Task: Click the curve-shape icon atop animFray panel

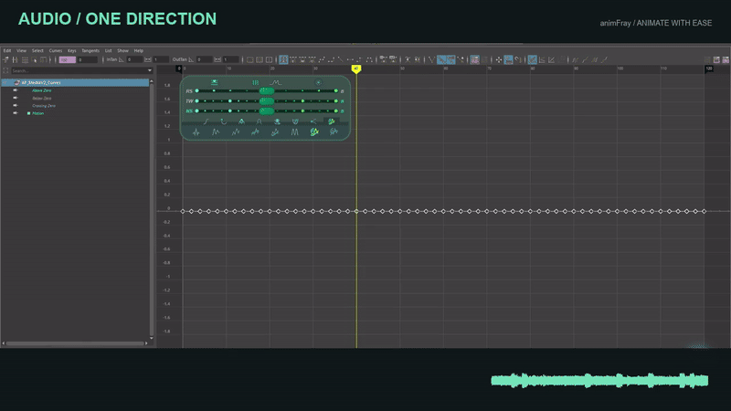Action: 276,82
